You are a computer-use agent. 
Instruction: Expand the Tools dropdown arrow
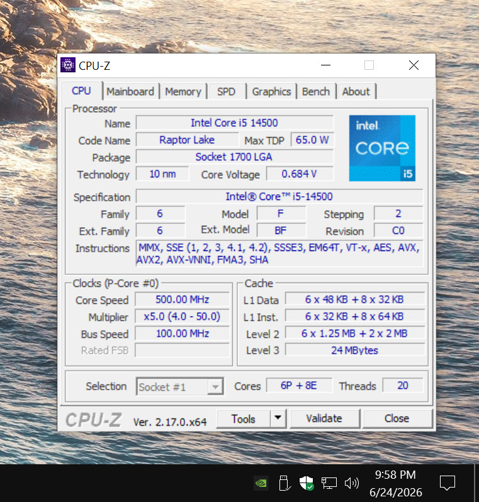278,418
